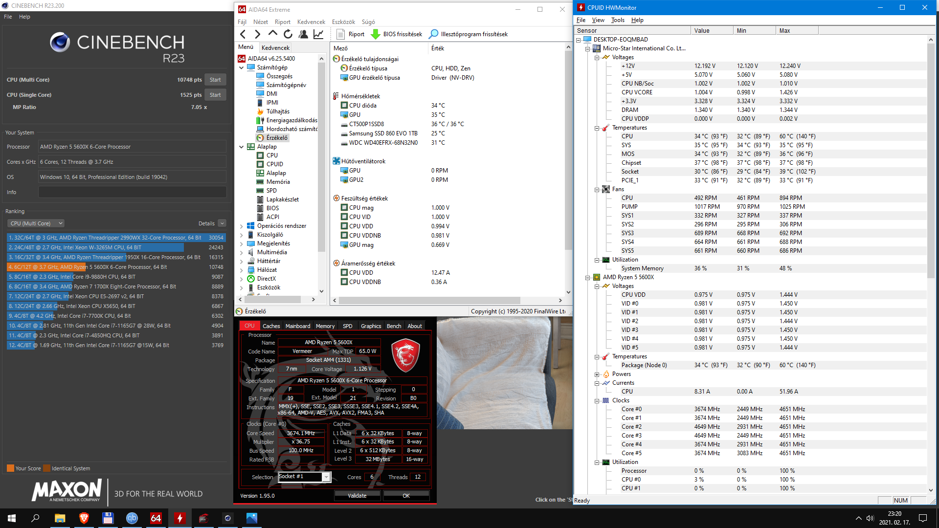
Task: Open AIDA64 graph chart icon
Action: click(318, 34)
